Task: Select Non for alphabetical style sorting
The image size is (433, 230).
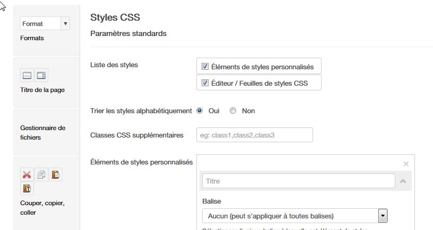Action: [233, 111]
